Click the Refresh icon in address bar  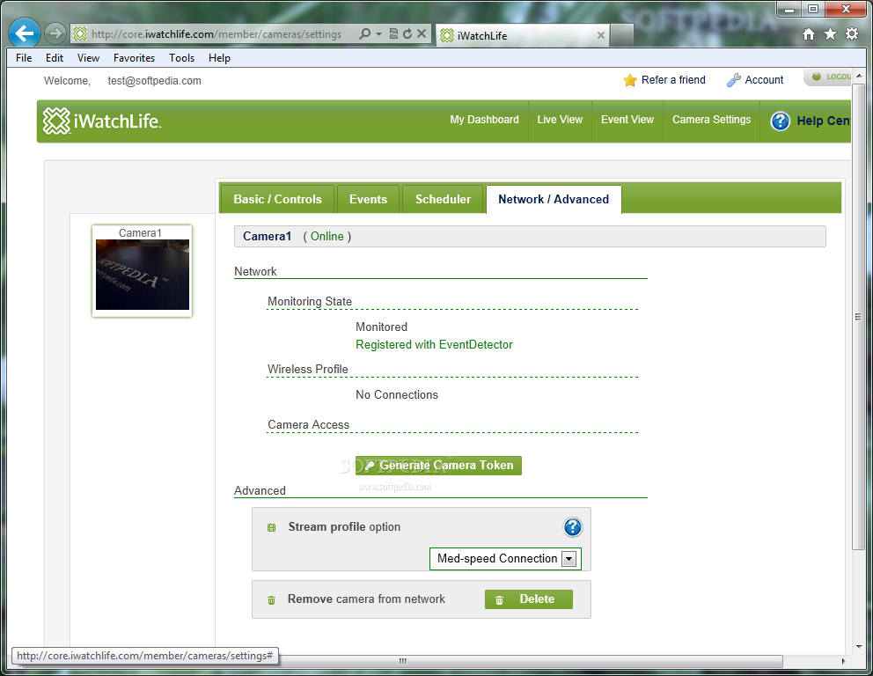[407, 34]
